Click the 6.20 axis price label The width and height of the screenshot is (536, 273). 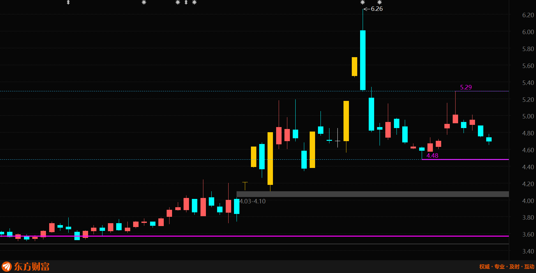coord(528,15)
